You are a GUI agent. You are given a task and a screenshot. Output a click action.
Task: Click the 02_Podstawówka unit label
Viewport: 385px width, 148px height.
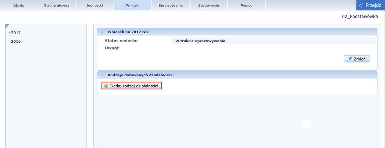tap(360, 17)
